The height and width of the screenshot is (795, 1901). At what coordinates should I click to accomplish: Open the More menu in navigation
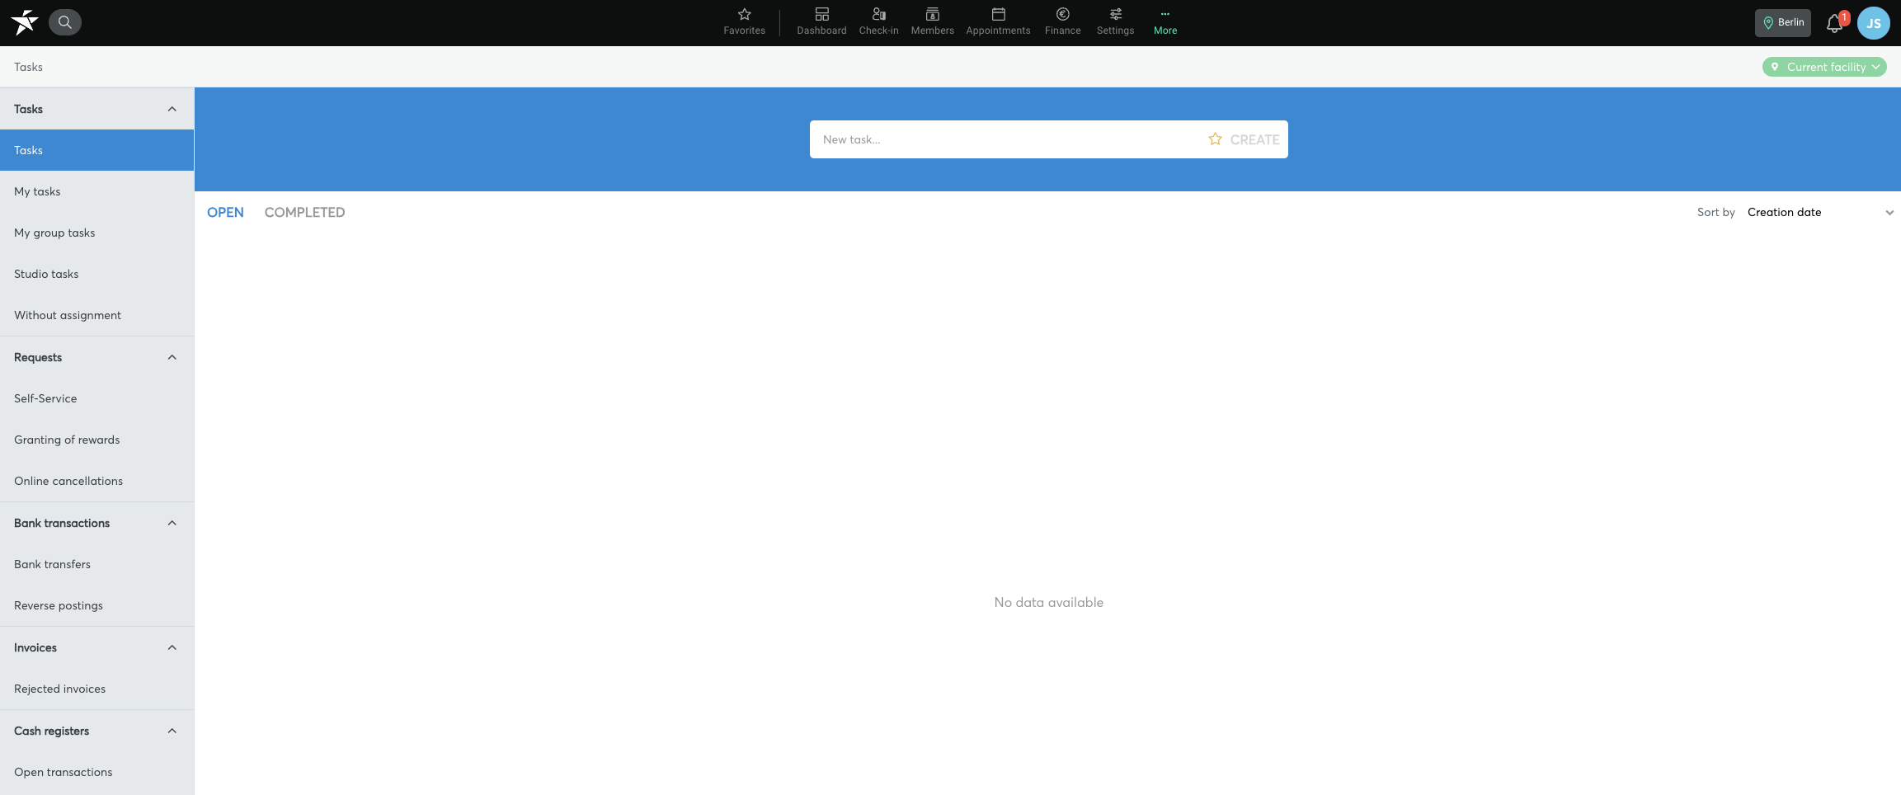1165,22
